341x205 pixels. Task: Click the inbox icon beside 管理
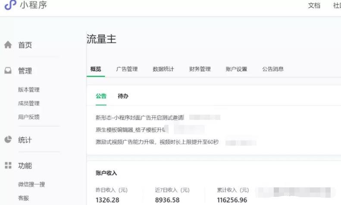(8, 70)
